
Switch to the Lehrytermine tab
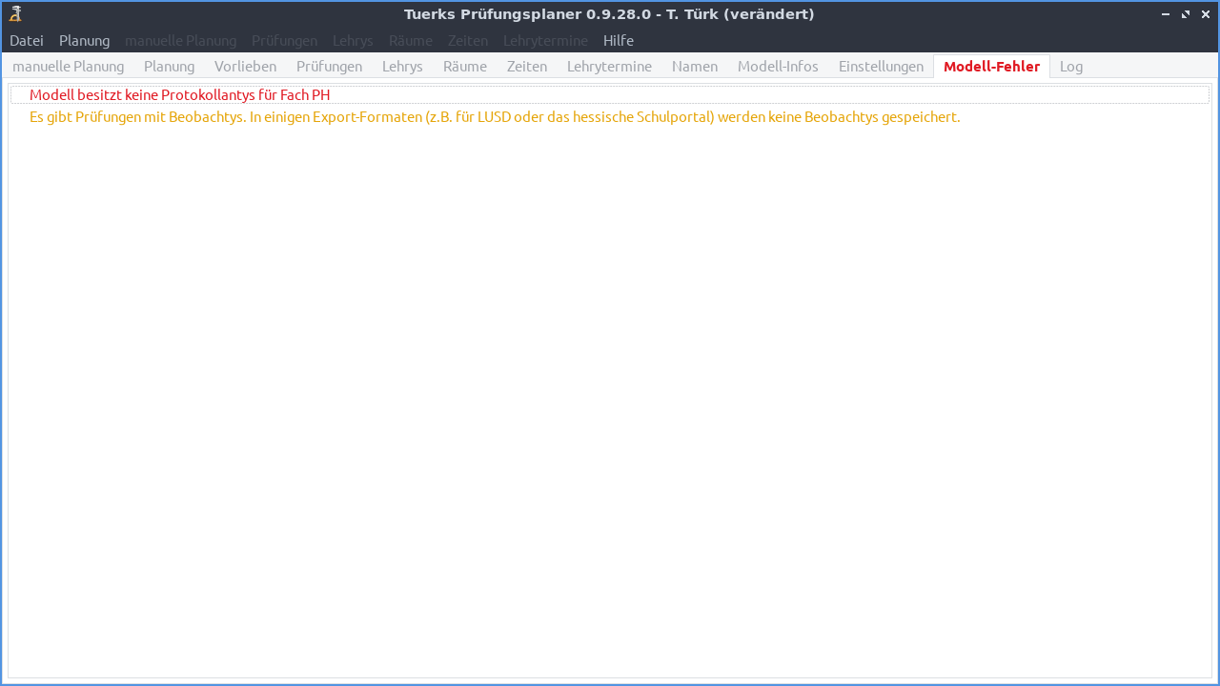[x=609, y=66]
